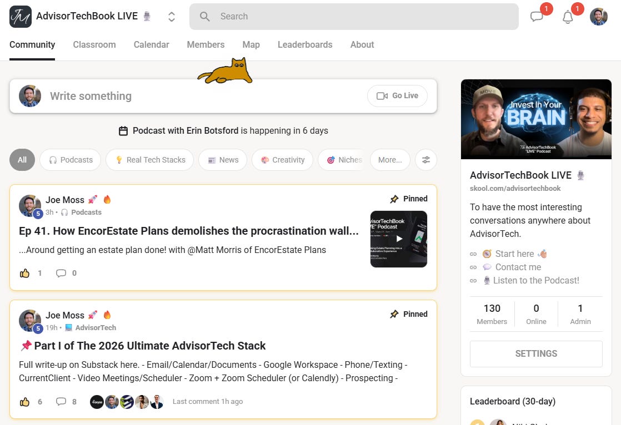Click the Write something post box

(x=223, y=96)
